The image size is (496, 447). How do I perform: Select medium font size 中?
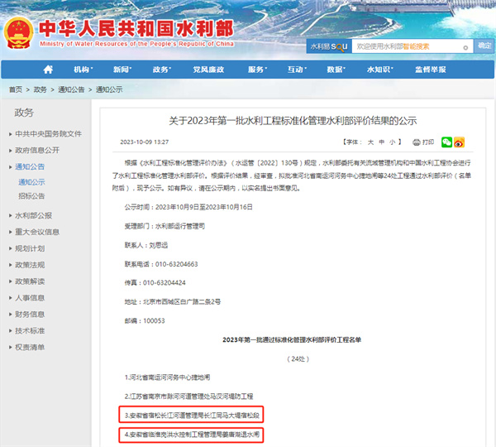pos(383,142)
